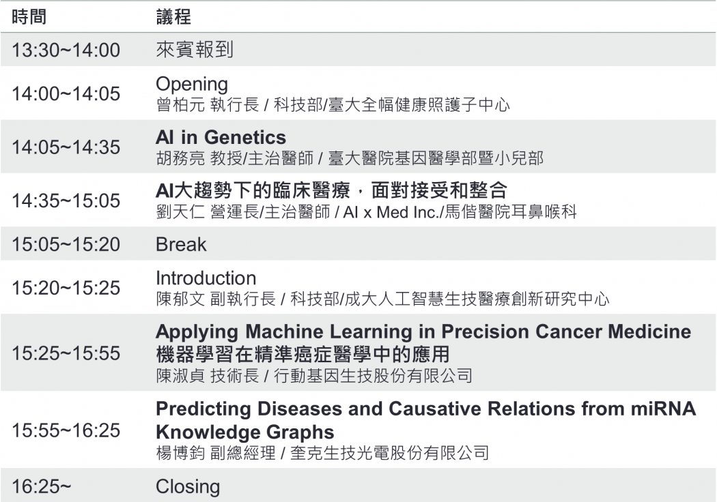Viewport: 717px width, 502px height.
Task: Click the Break row text
Action: pyautogui.click(x=181, y=244)
